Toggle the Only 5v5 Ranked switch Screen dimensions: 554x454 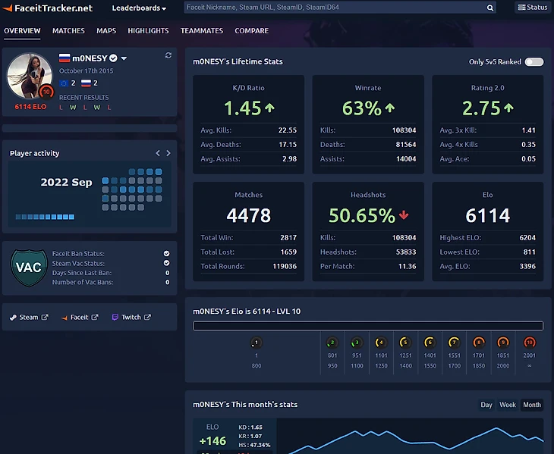coord(534,61)
